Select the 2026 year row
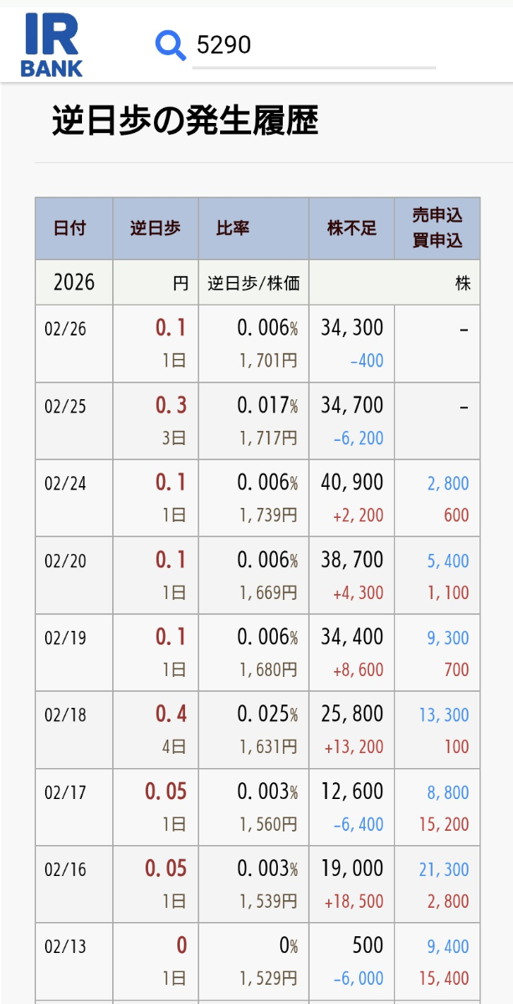 (73, 283)
